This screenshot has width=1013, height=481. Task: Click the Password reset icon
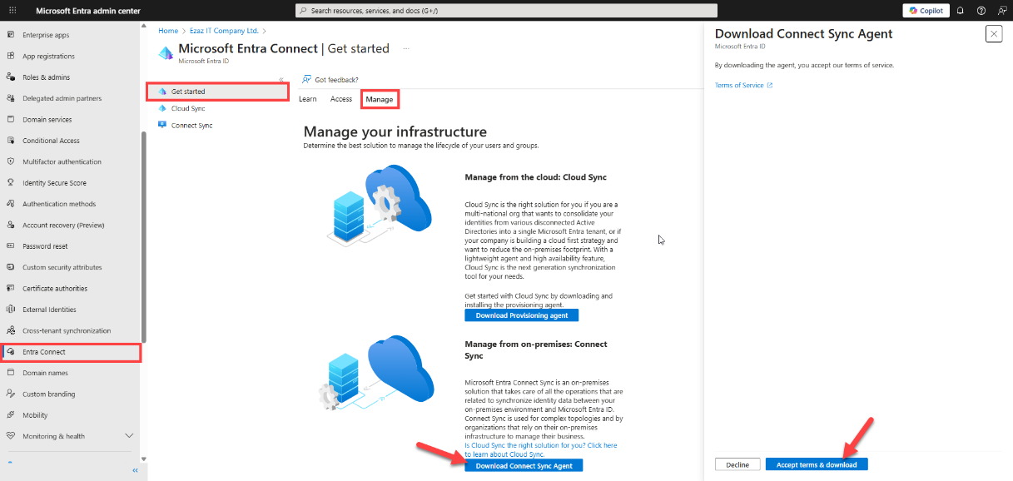pyautogui.click(x=10, y=246)
